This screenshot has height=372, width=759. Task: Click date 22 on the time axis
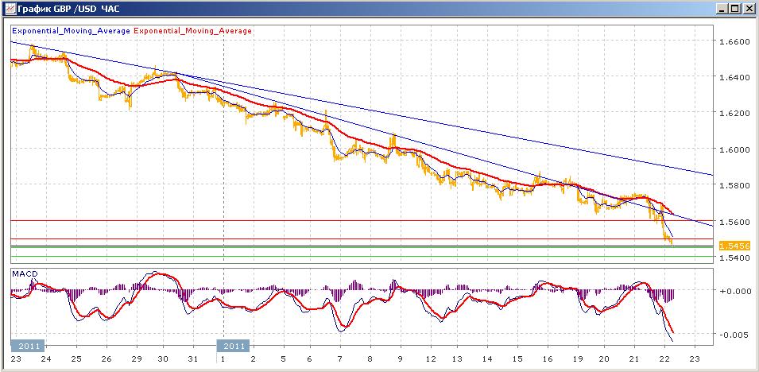(x=664, y=359)
